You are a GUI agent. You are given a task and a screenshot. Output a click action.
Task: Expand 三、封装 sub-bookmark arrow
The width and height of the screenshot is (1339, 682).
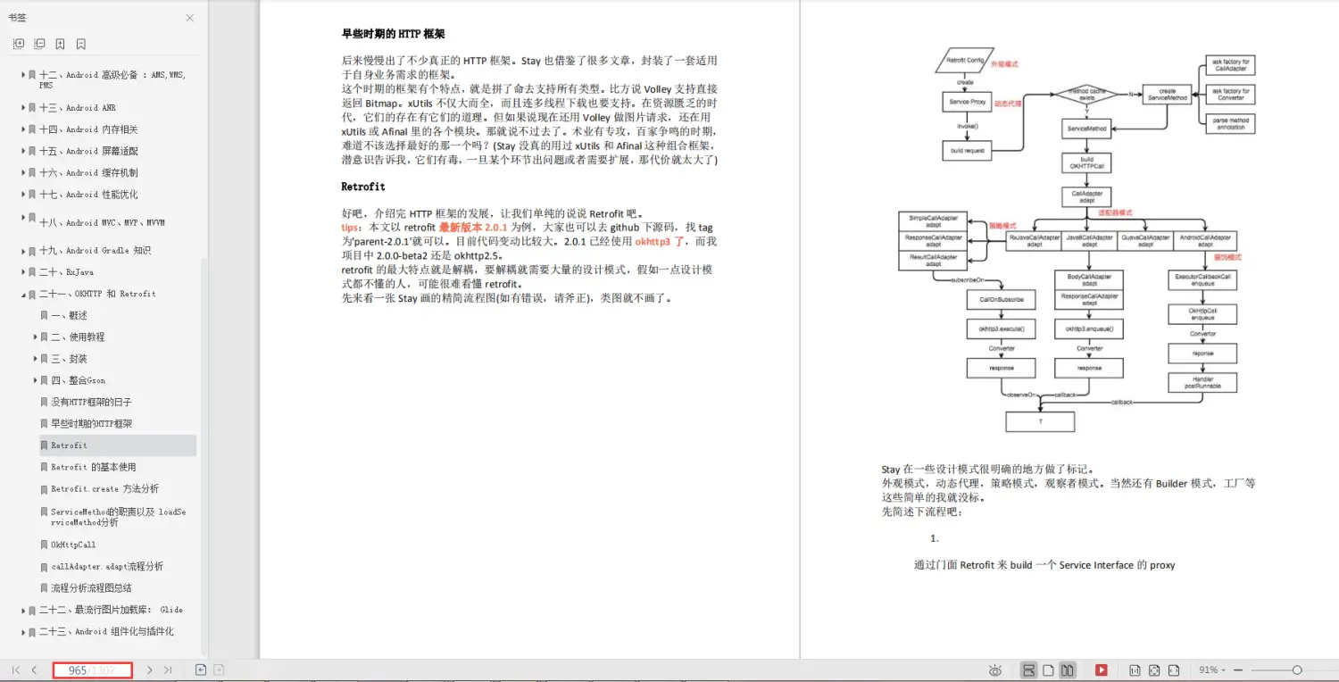pos(35,359)
